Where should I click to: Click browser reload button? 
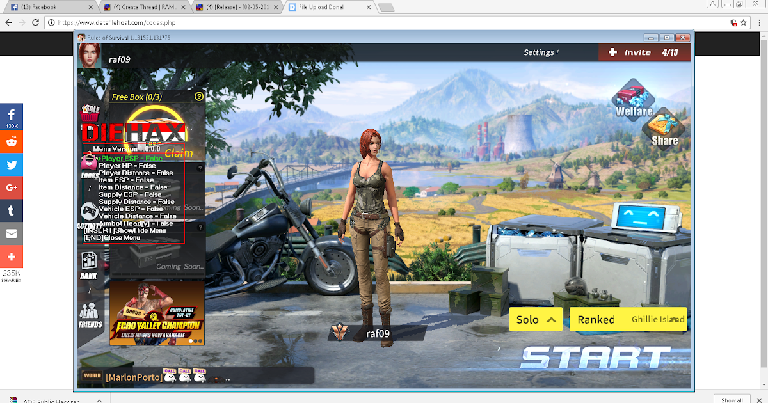[x=36, y=22]
